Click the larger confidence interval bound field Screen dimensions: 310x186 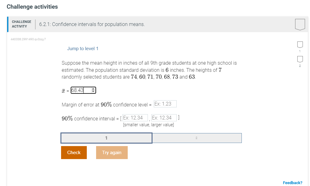(165, 118)
